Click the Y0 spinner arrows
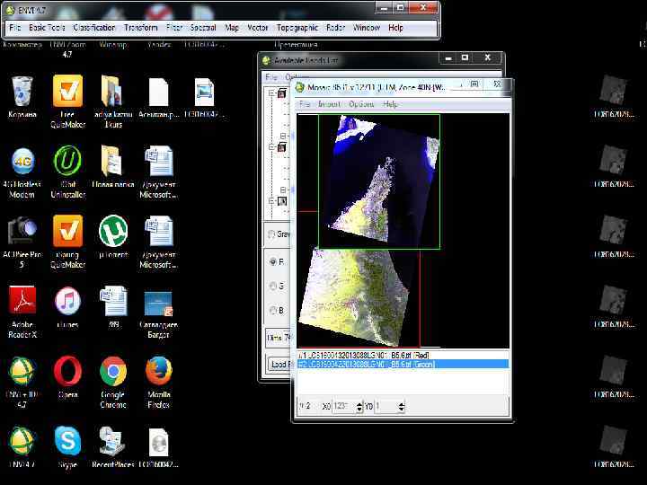Viewport: 647px width, 485px height. [402, 407]
